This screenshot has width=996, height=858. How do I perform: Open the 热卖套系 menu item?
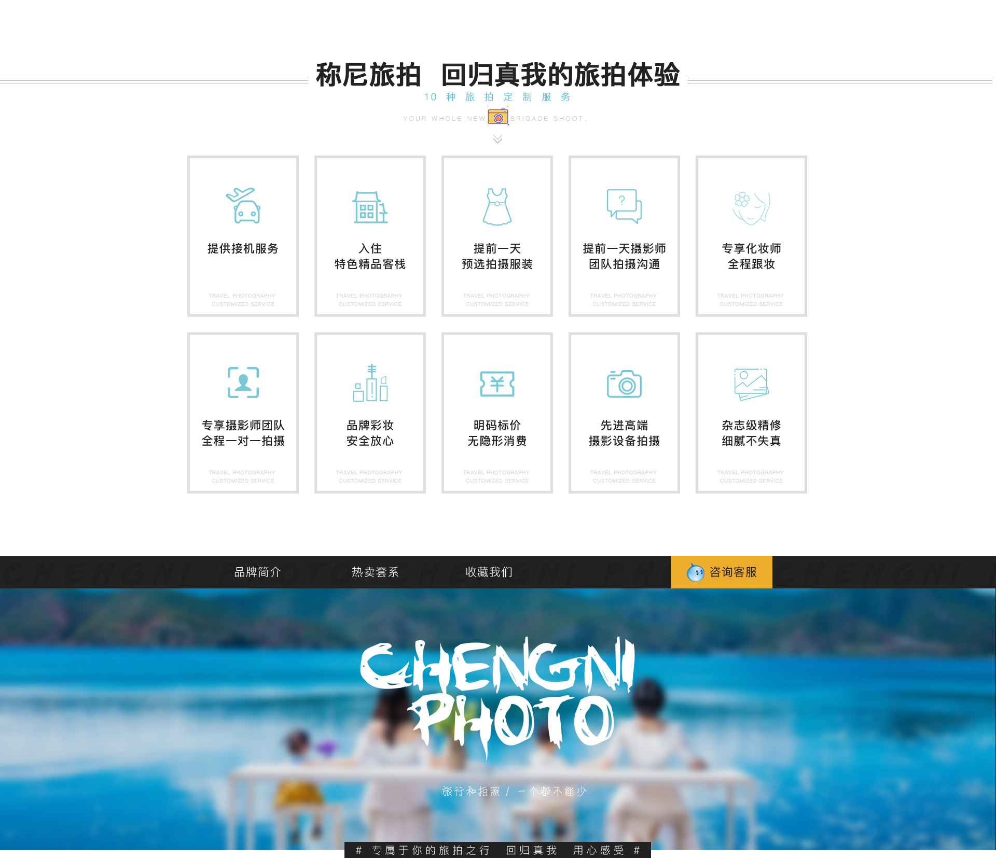375,572
